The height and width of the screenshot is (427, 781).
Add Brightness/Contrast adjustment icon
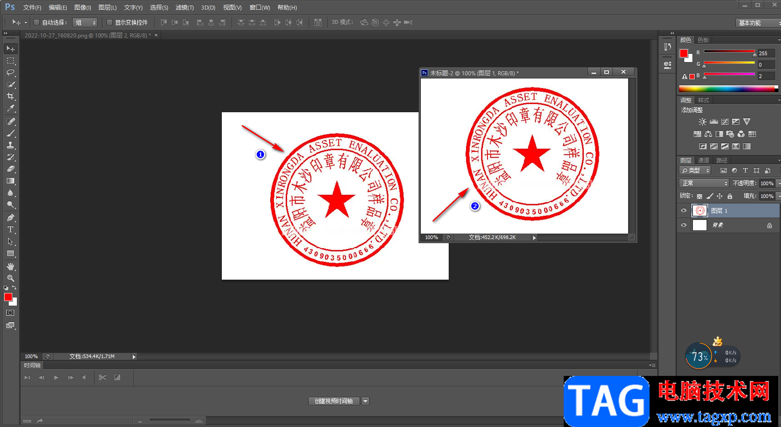pyautogui.click(x=702, y=121)
